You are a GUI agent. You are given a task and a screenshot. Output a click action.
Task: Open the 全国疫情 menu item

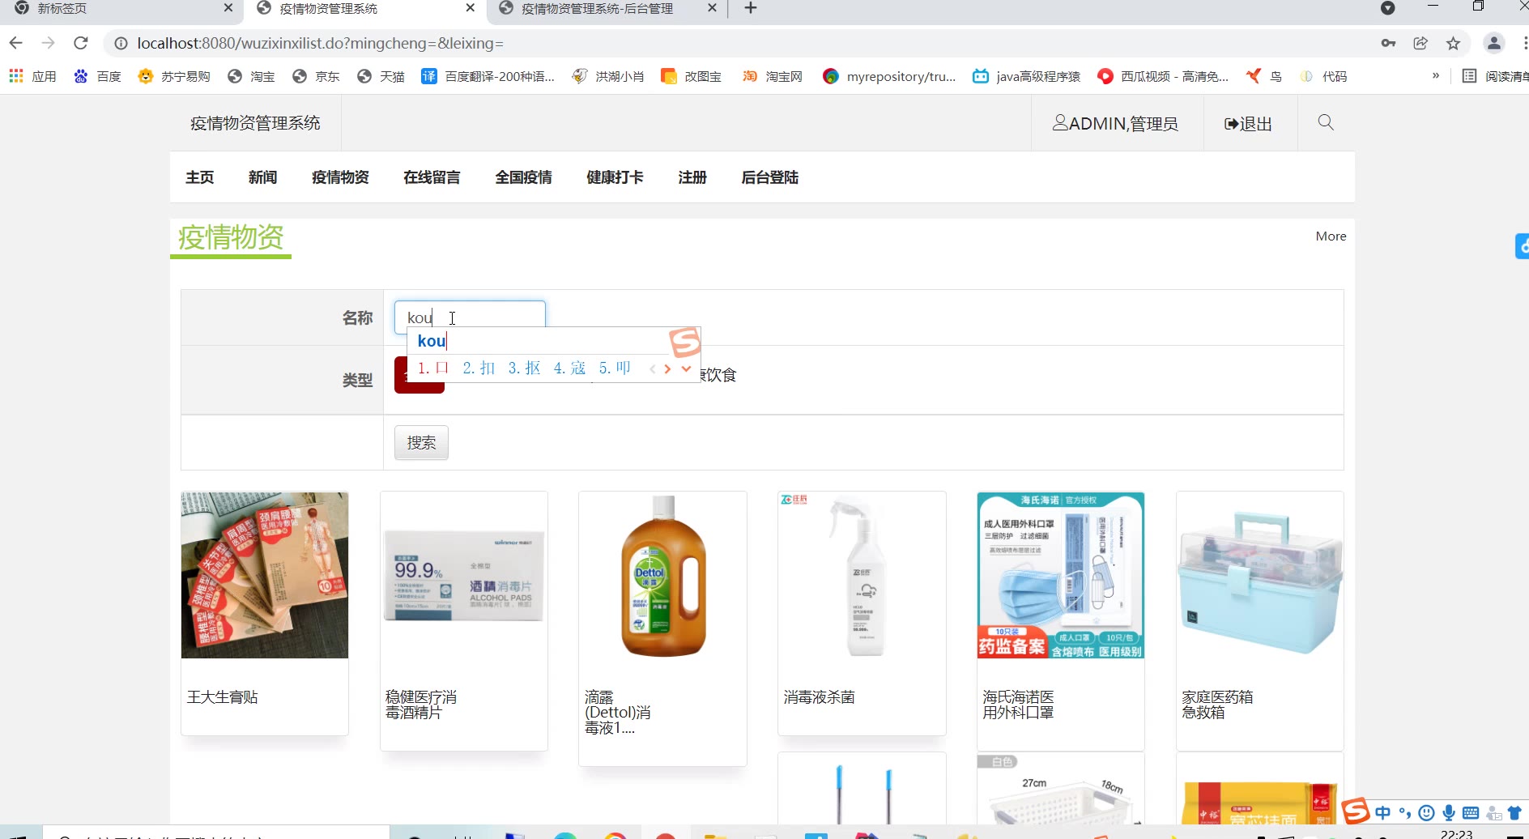pos(524,177)
